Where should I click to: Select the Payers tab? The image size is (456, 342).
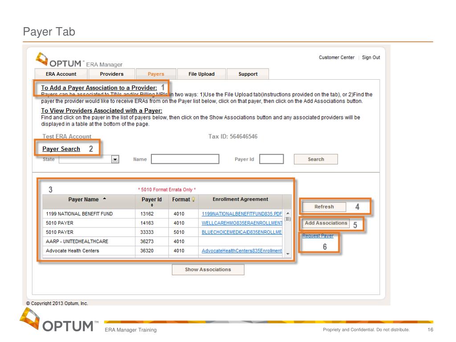pyautogui.click(x=156, y=74)
